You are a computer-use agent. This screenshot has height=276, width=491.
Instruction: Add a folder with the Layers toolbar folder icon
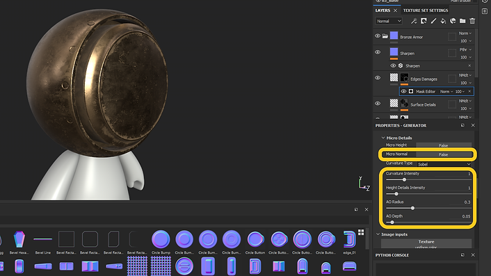462,21
